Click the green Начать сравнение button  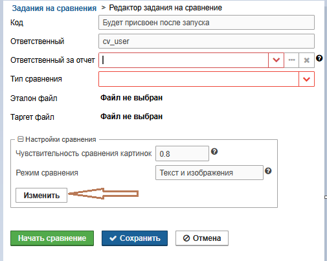click(x=52, y=238)
